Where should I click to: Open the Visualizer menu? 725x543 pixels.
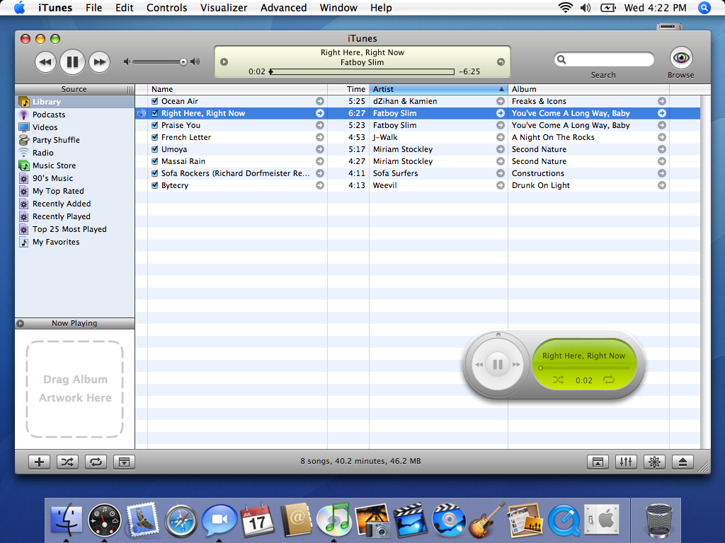tap(224, 8)
